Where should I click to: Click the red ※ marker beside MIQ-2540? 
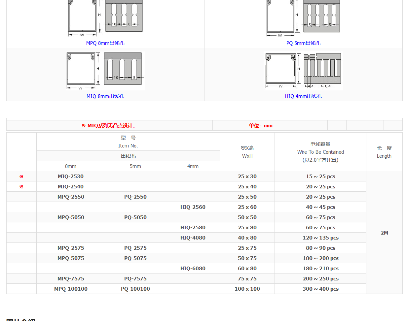[21, 187]
